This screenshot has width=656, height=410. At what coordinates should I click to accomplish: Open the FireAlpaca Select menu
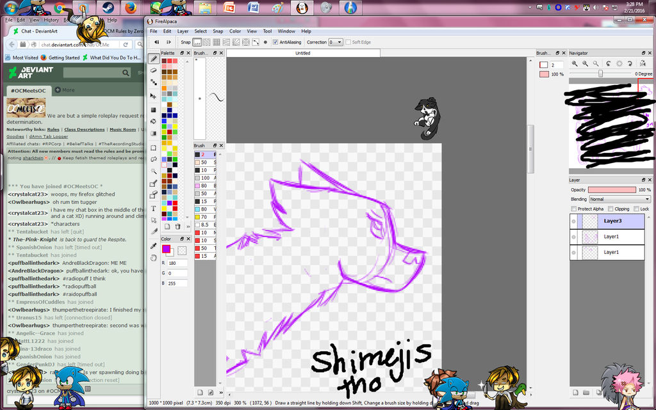coord(201,31)
